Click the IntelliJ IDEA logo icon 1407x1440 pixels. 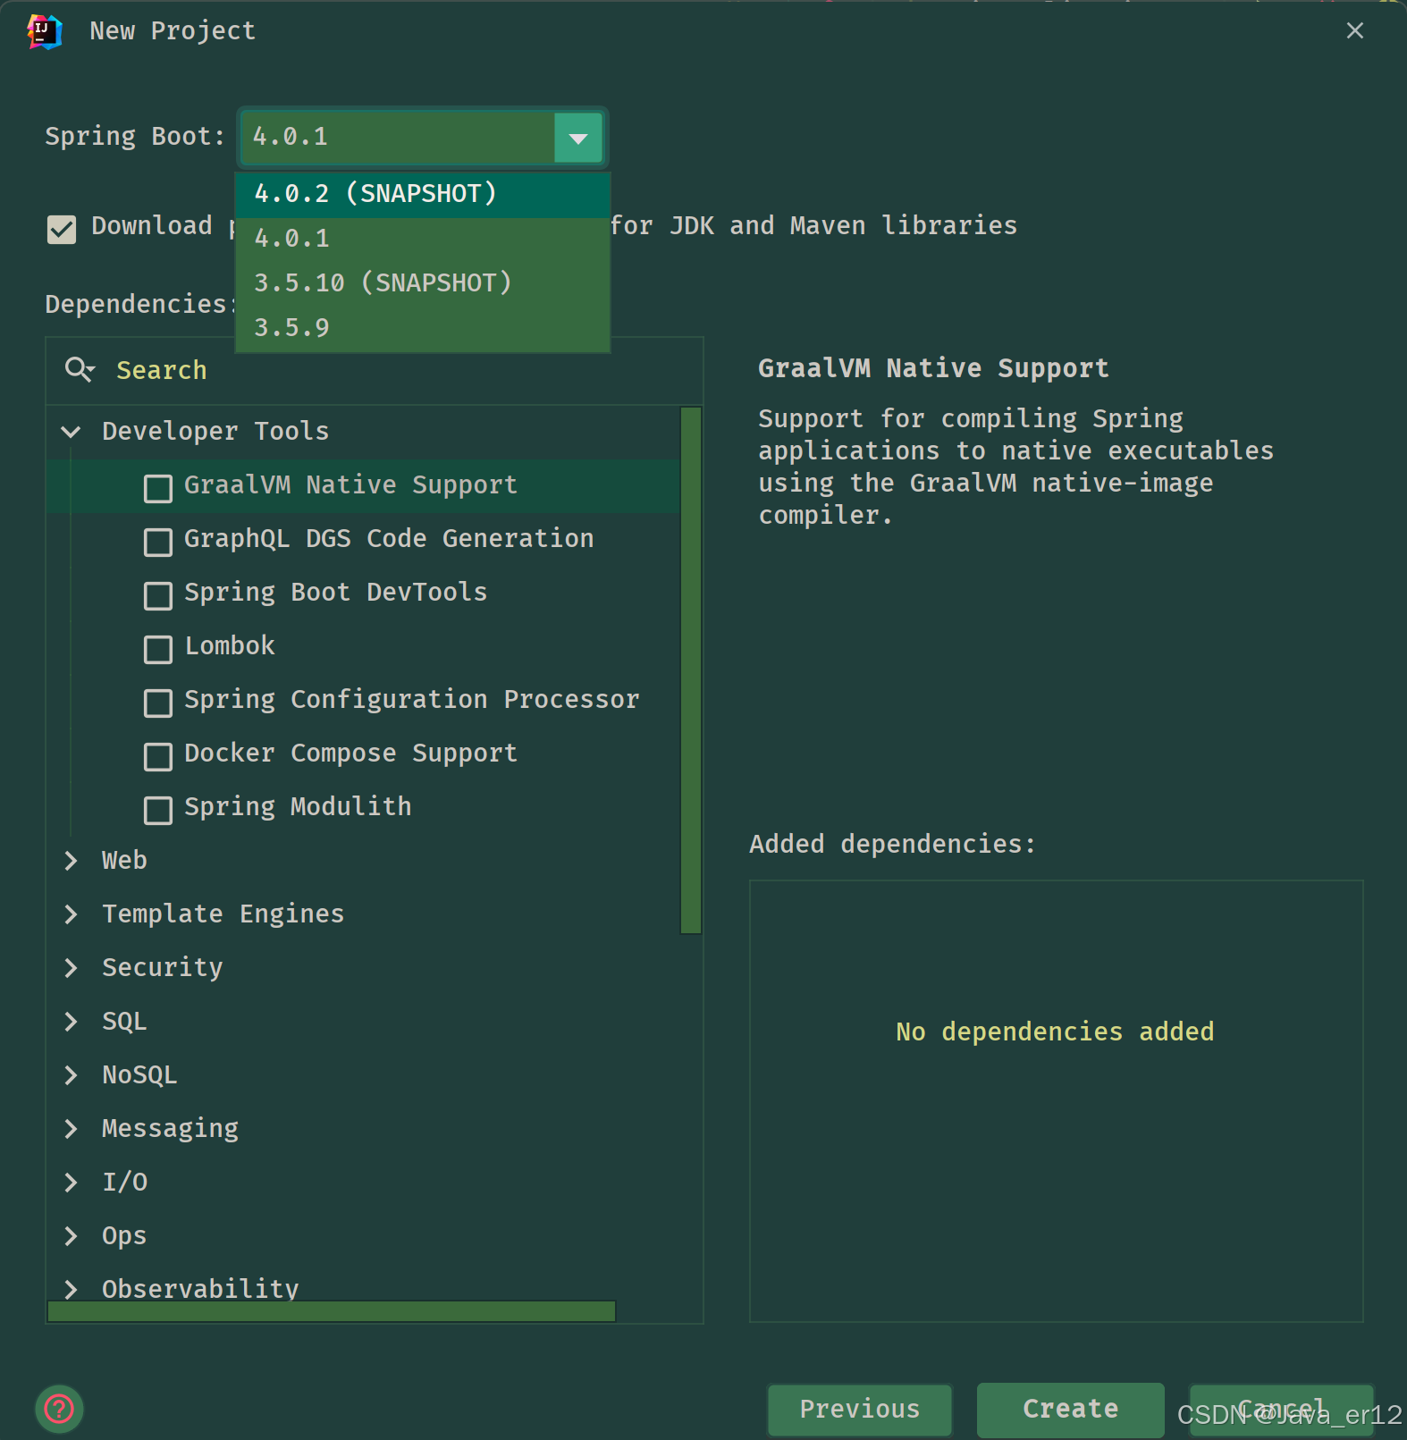point(44,31)
